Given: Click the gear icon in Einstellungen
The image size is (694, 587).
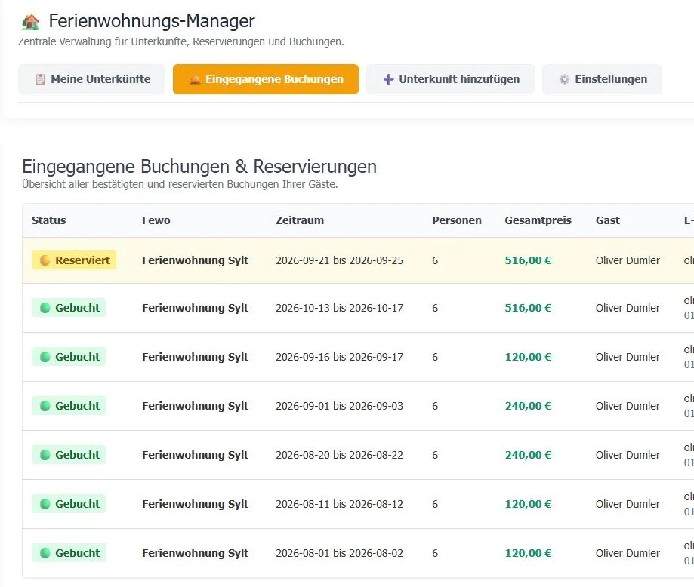Looking at the screenshot, I should tap(564, 79).
